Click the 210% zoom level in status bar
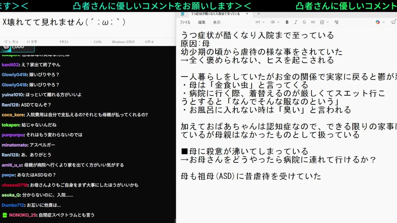This screenshot has width=397, height=223. [98, 42]
